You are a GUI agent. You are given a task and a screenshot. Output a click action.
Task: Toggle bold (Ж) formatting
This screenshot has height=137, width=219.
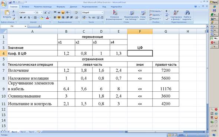pyautogui.click(x=21, y=17)
